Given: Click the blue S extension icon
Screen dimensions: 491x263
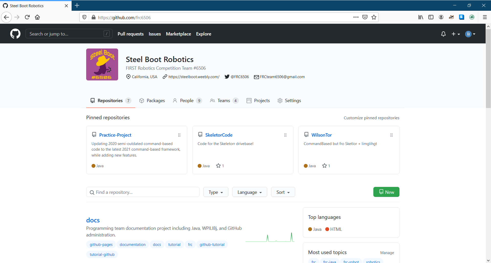Looking at the screenshot, I should pos(462,17).
